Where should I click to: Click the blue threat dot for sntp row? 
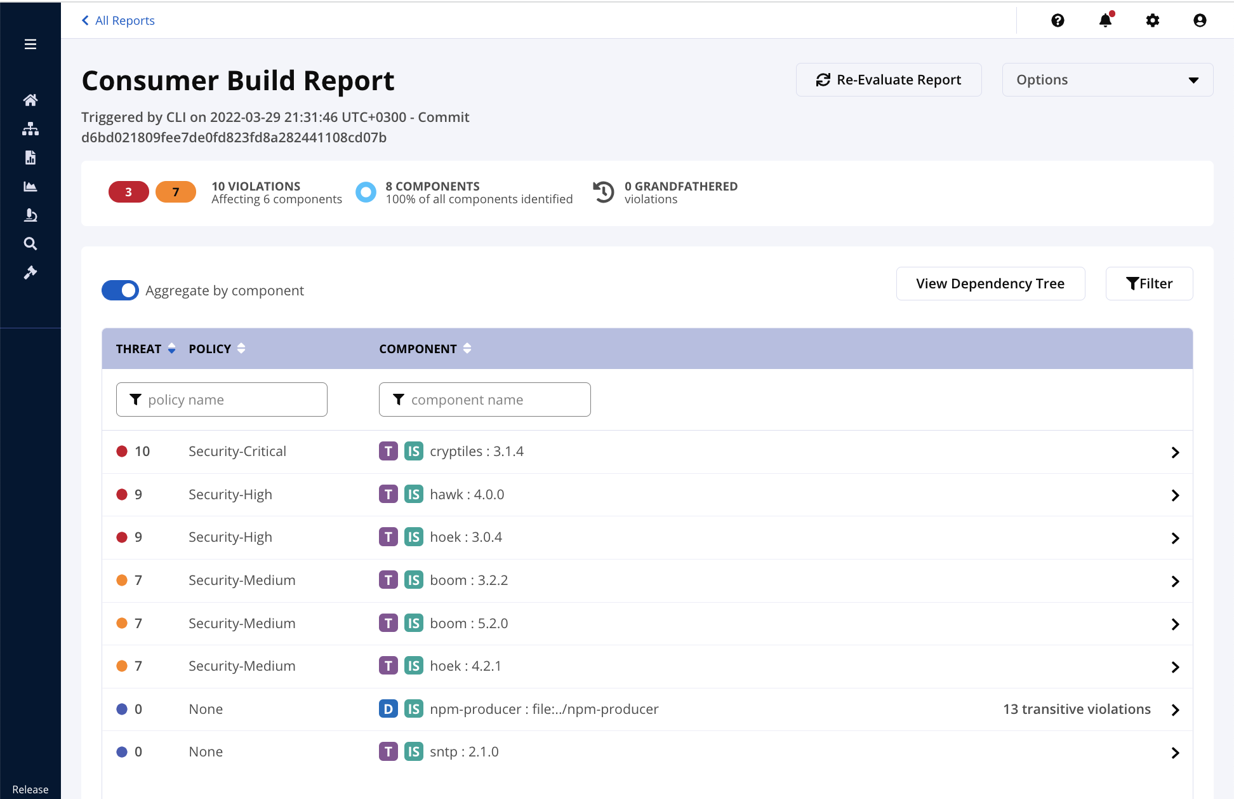pyautogui.click(x=122, y=752)
